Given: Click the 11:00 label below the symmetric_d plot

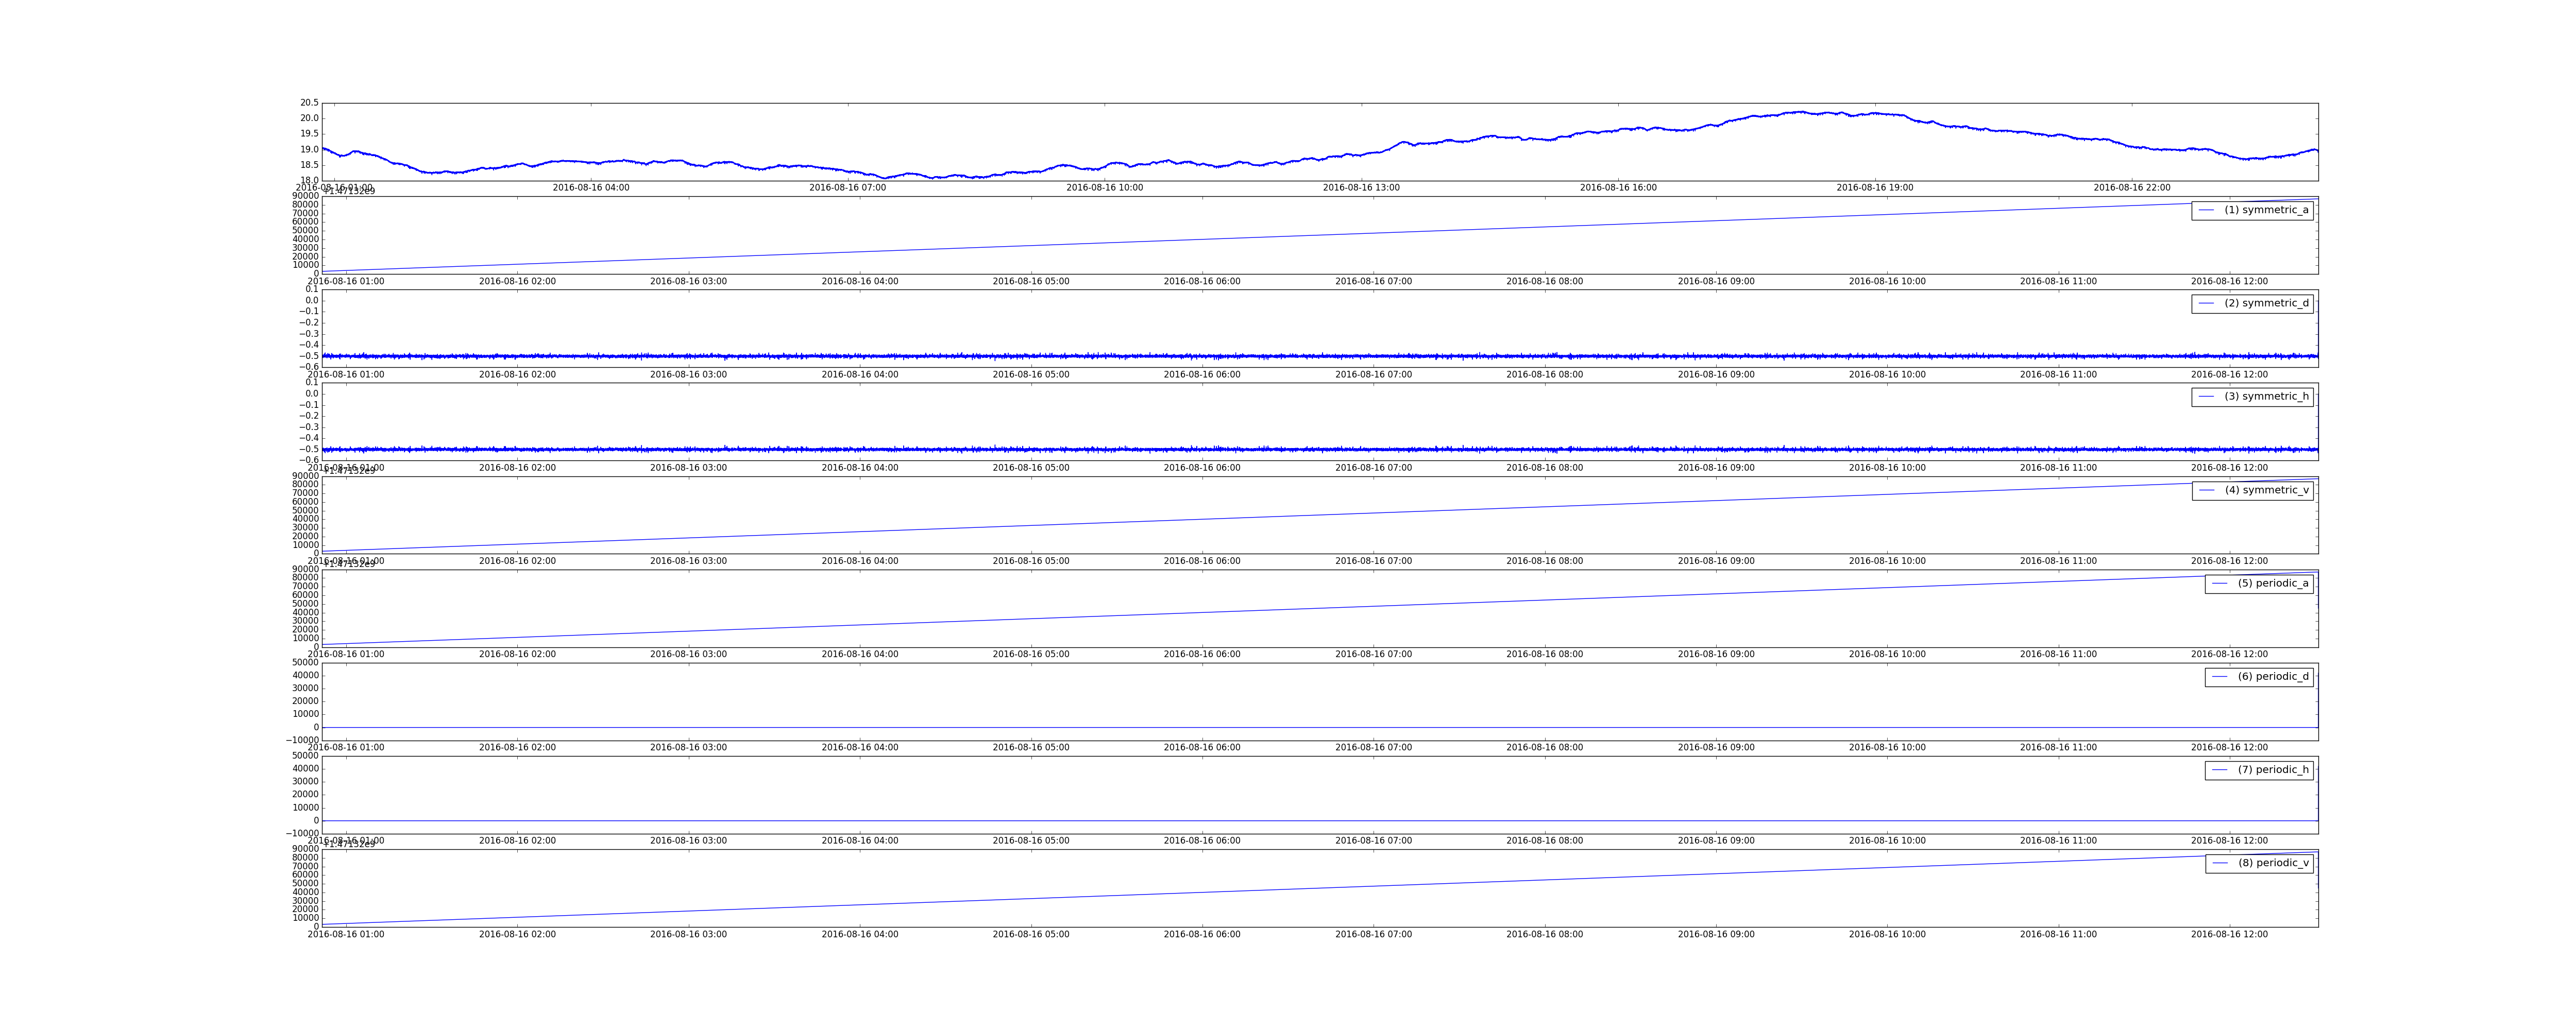Looking at the screenshot, I should point(2058,375).
